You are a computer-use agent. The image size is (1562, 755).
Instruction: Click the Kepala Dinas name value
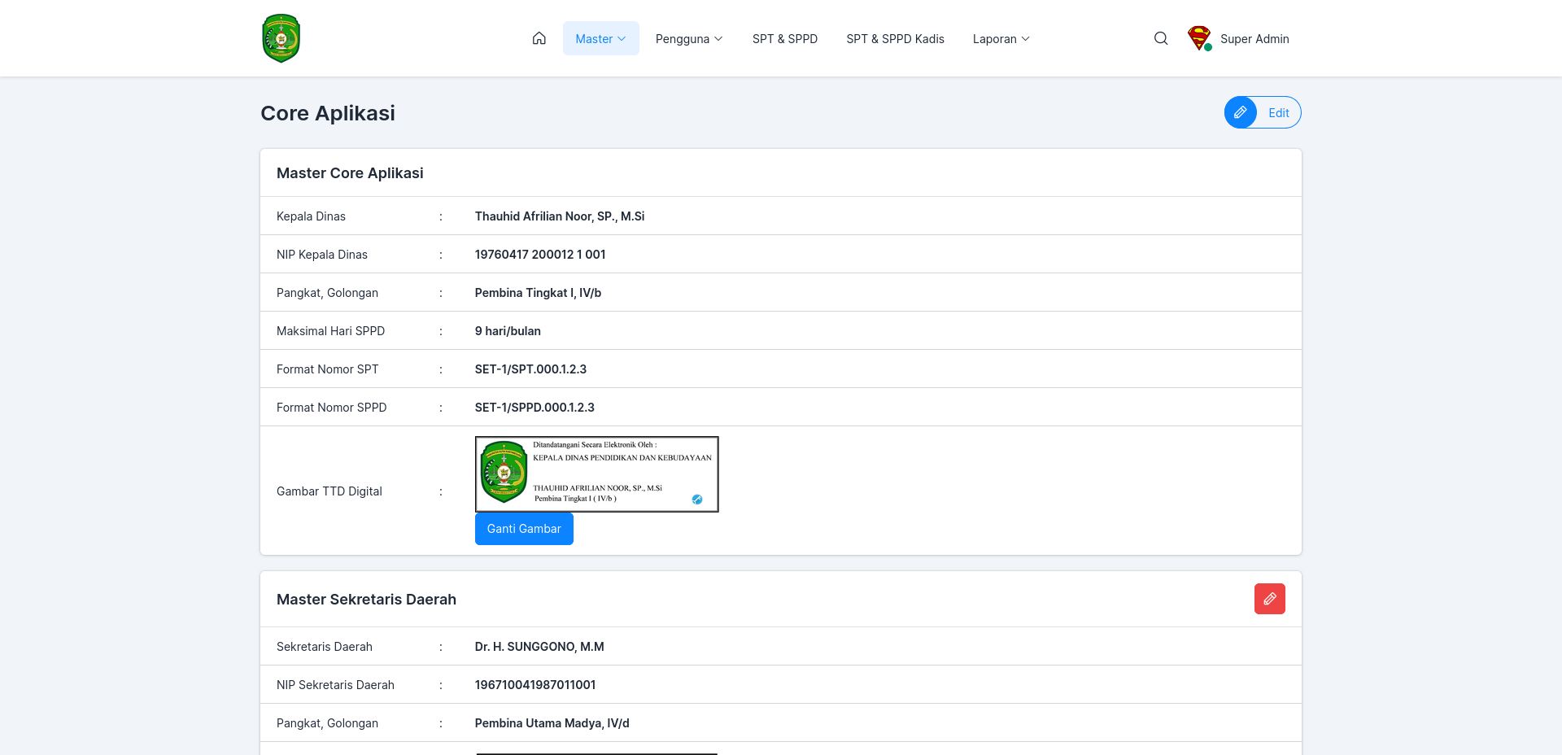560,216
